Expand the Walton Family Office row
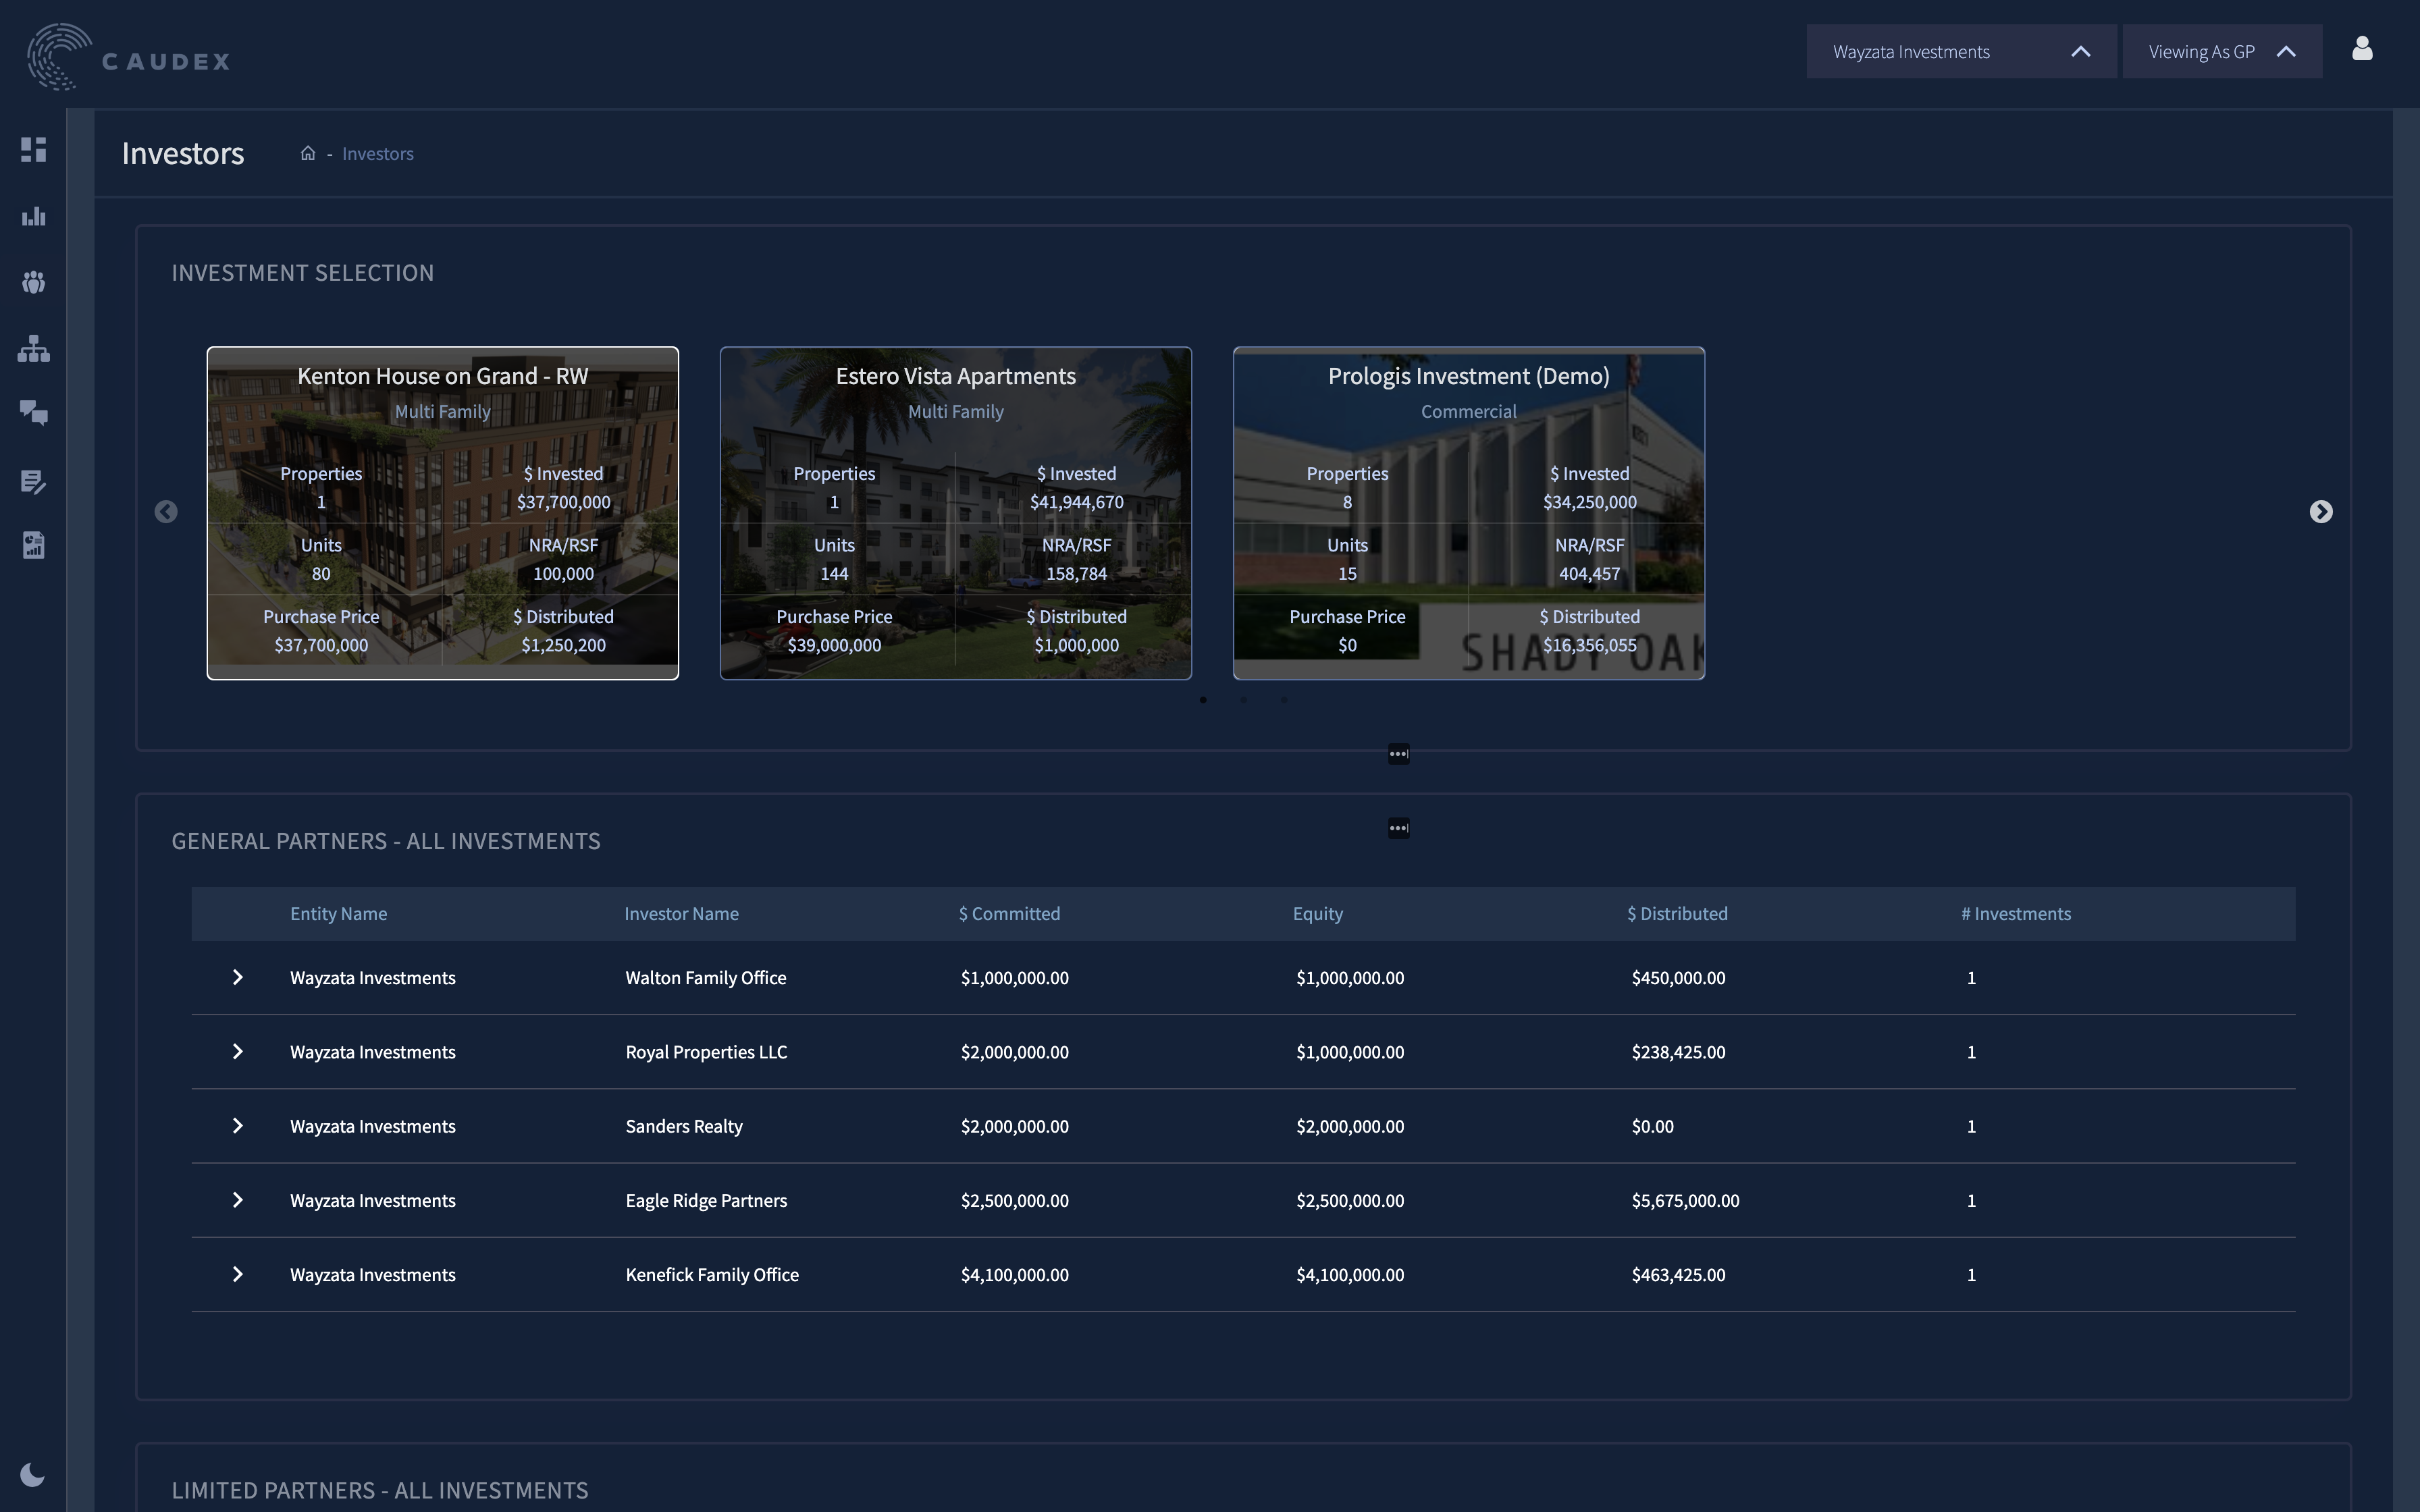Image resolution: width=2420 pixels, height=1512 pixels. click(237, 977)
